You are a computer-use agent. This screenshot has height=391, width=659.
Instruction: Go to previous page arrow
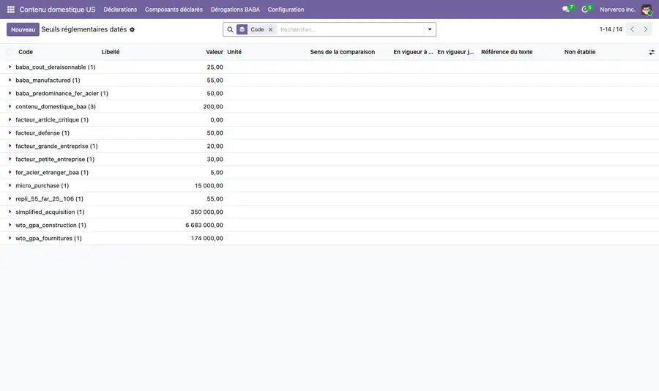click(x=632, y=29)
